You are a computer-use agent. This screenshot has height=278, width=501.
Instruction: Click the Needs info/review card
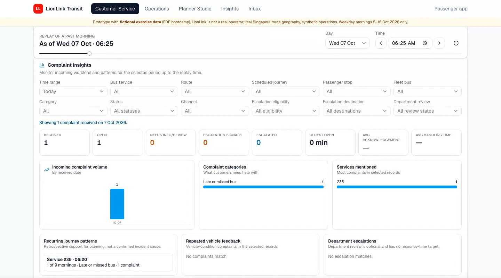[x=171, y=142]
